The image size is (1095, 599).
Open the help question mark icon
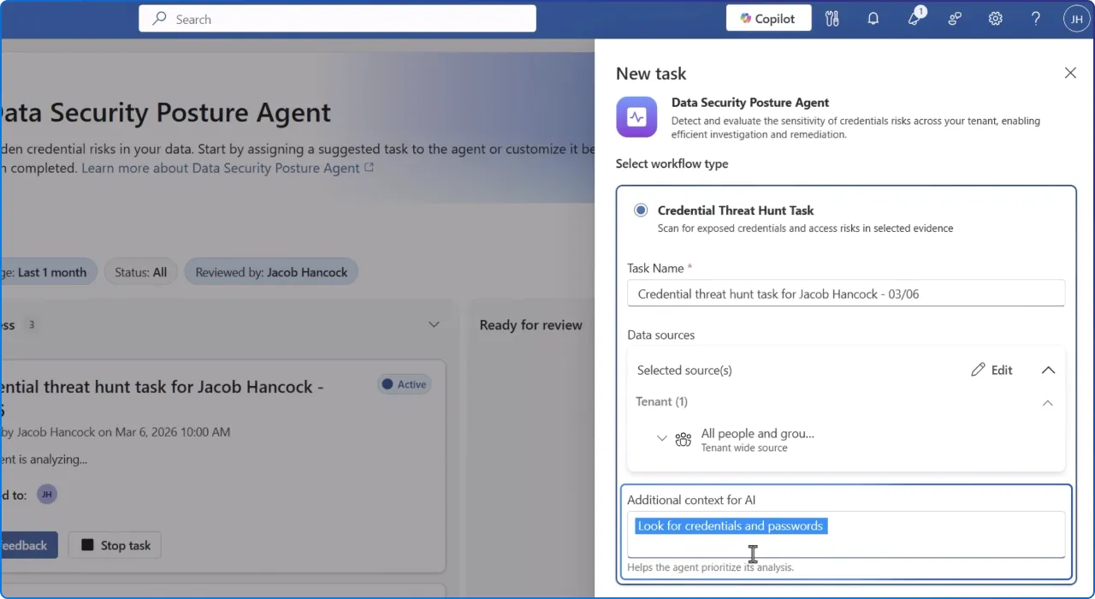click(x=1035, y=18)
